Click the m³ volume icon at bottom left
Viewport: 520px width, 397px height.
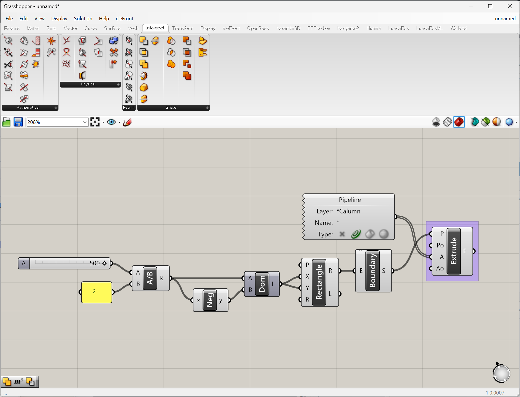click(x=18, y=382)
